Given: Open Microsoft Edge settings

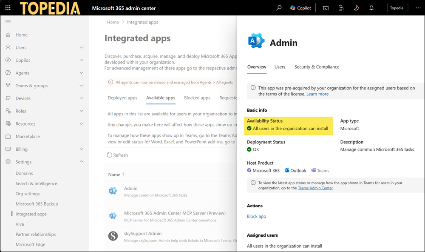Looking at the screenshot, I should click(x=30, y=245).
